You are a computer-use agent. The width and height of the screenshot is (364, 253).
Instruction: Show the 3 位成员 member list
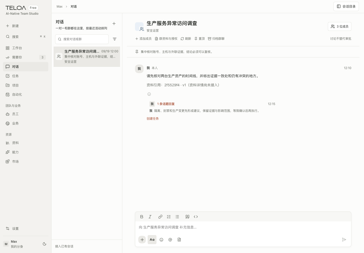[x=339, y=27]
